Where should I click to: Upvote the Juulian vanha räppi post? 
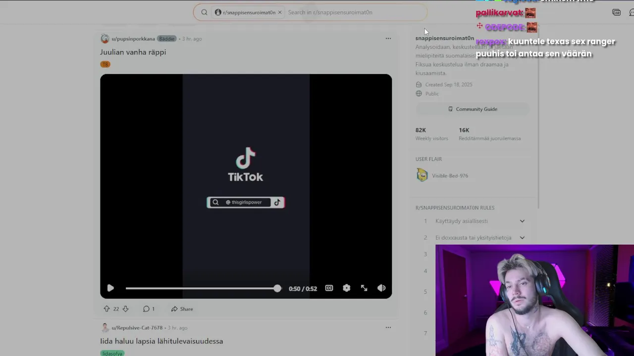pos(106,309)
